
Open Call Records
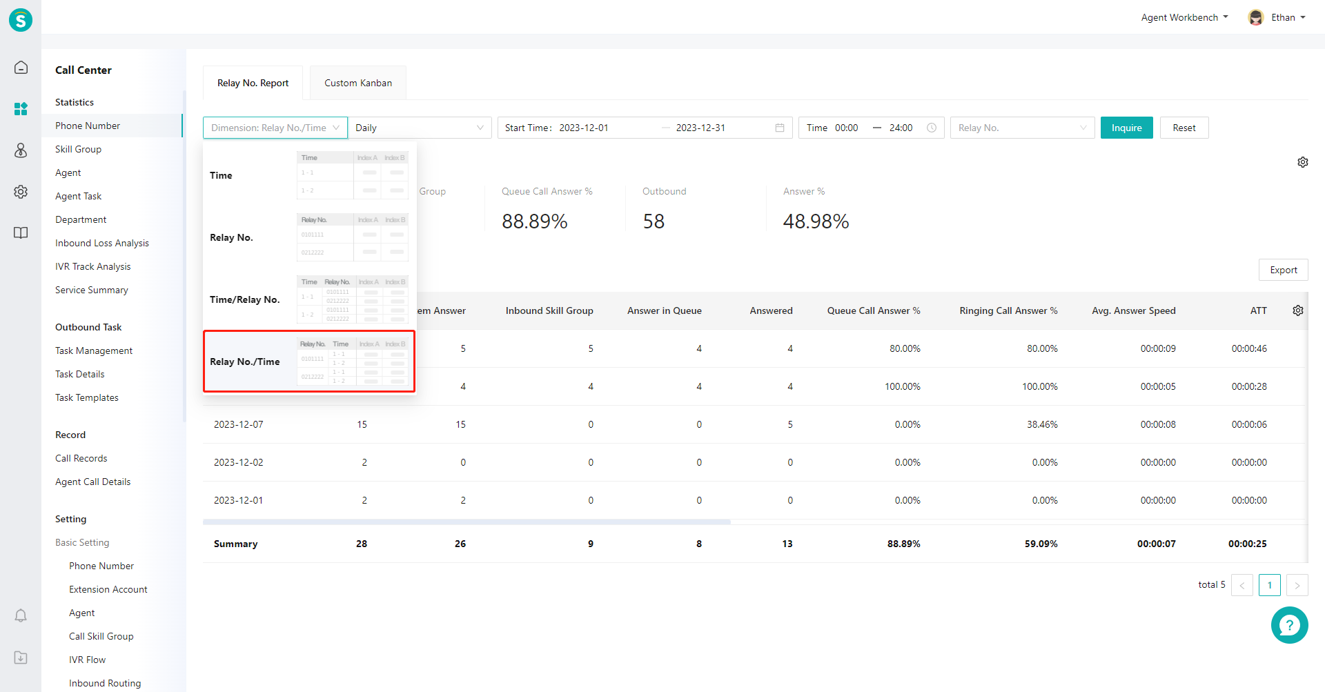(x=81, y=458)
